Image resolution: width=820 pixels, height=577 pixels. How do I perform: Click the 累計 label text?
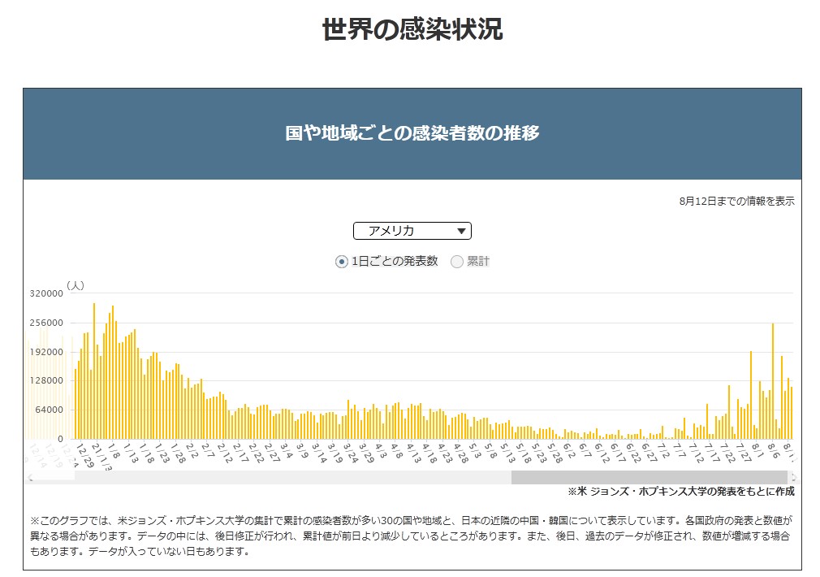tap(479, 261)
